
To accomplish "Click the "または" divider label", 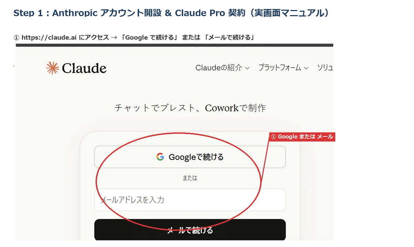I will coord(190,178).
